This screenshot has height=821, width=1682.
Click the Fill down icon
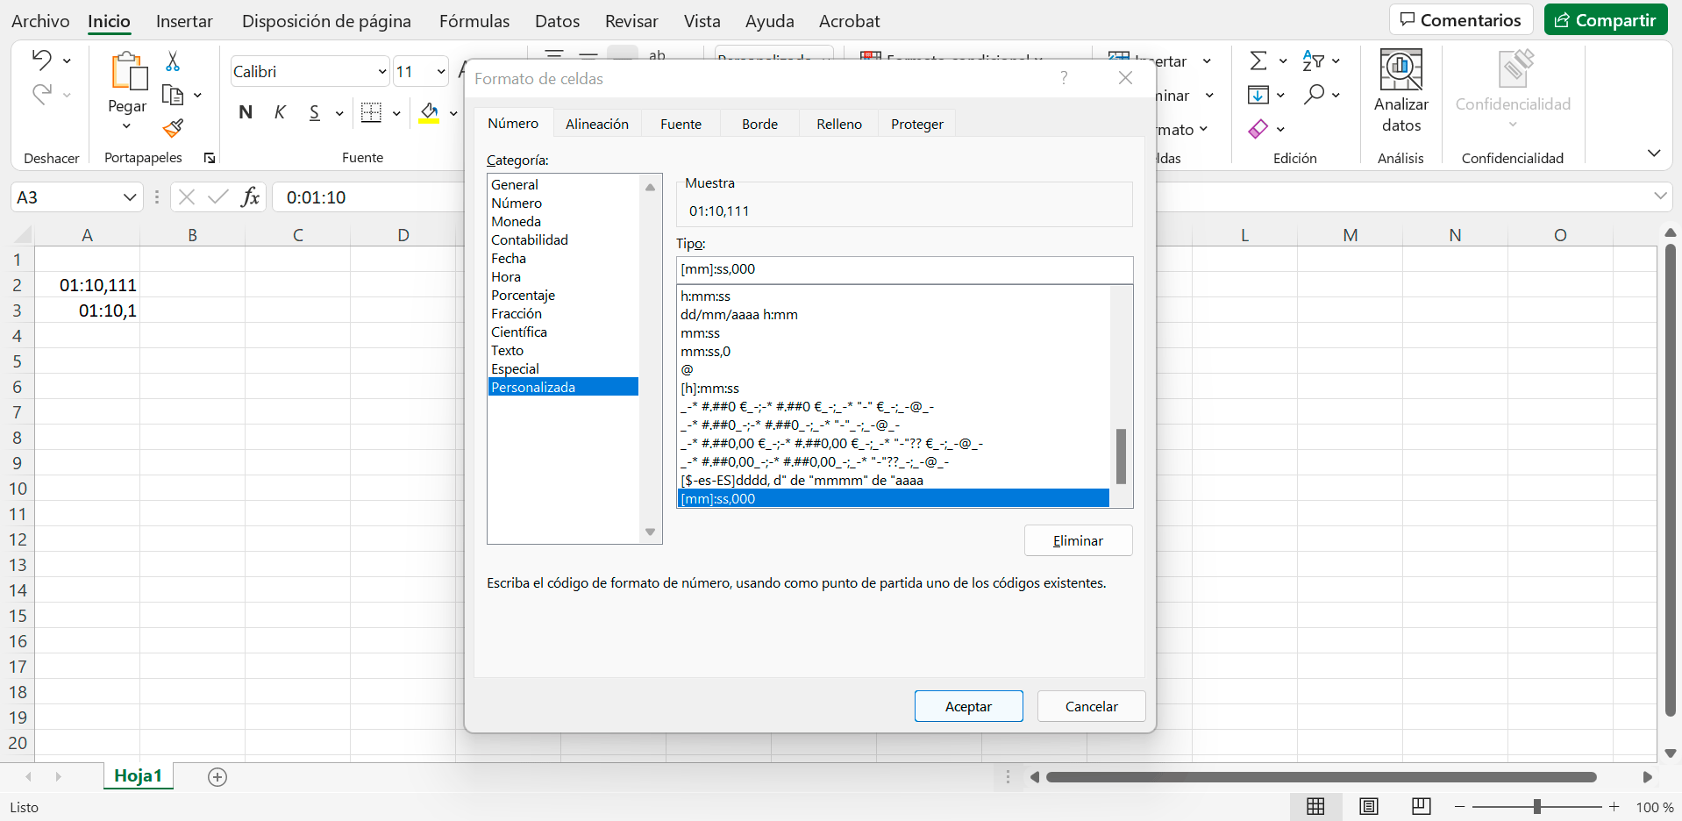(x=1258, y=95)
